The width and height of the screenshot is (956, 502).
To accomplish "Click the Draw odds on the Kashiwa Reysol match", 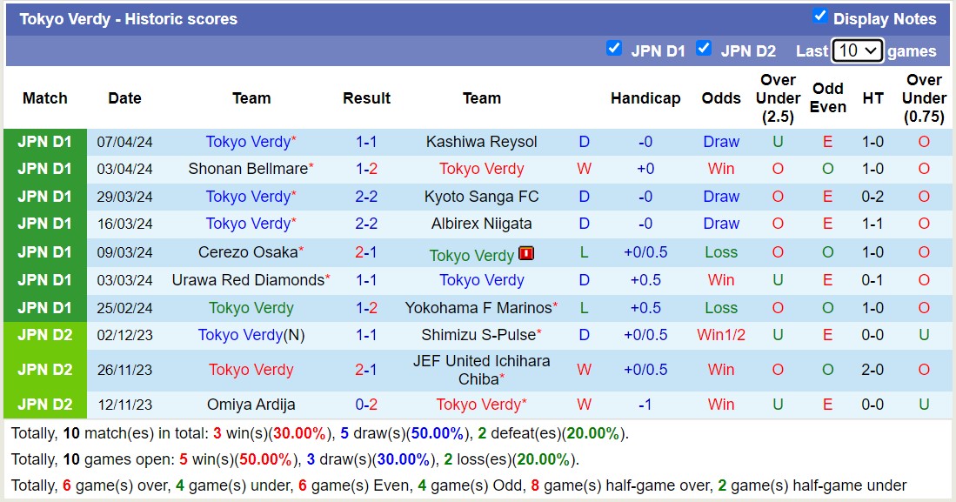I will (x=720, y=141).
